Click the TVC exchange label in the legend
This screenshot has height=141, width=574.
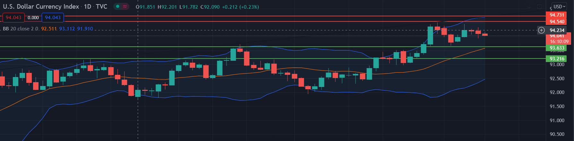(101, 6)
